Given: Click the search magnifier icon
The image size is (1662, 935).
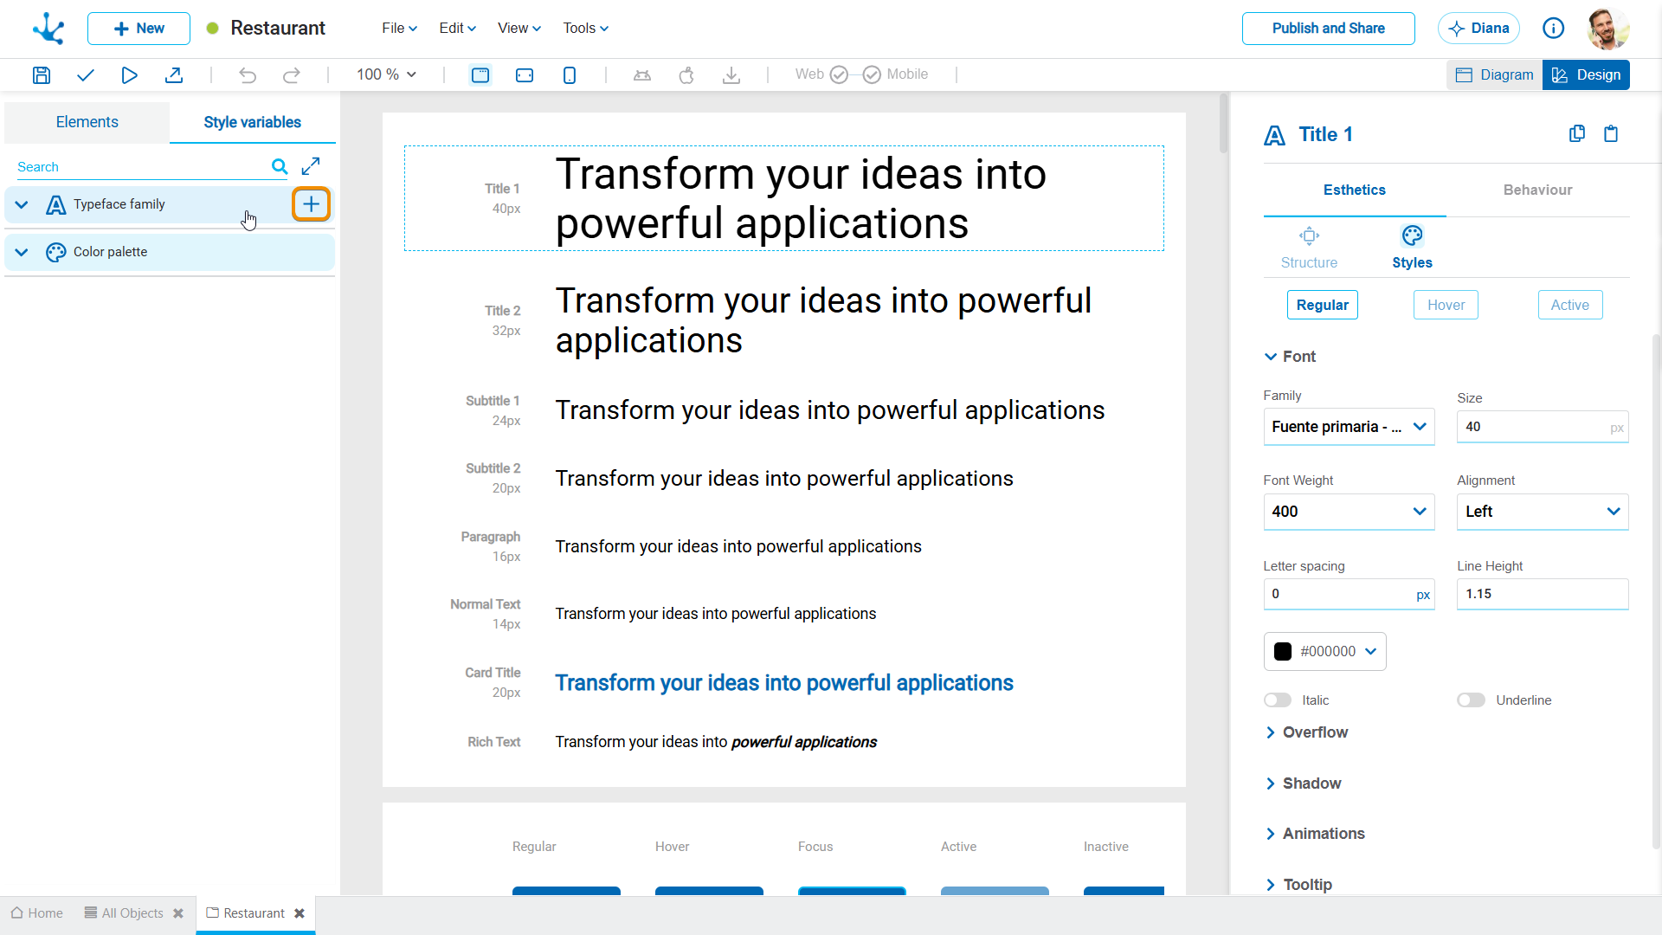Looking at the screenshot, I should 280,166.
